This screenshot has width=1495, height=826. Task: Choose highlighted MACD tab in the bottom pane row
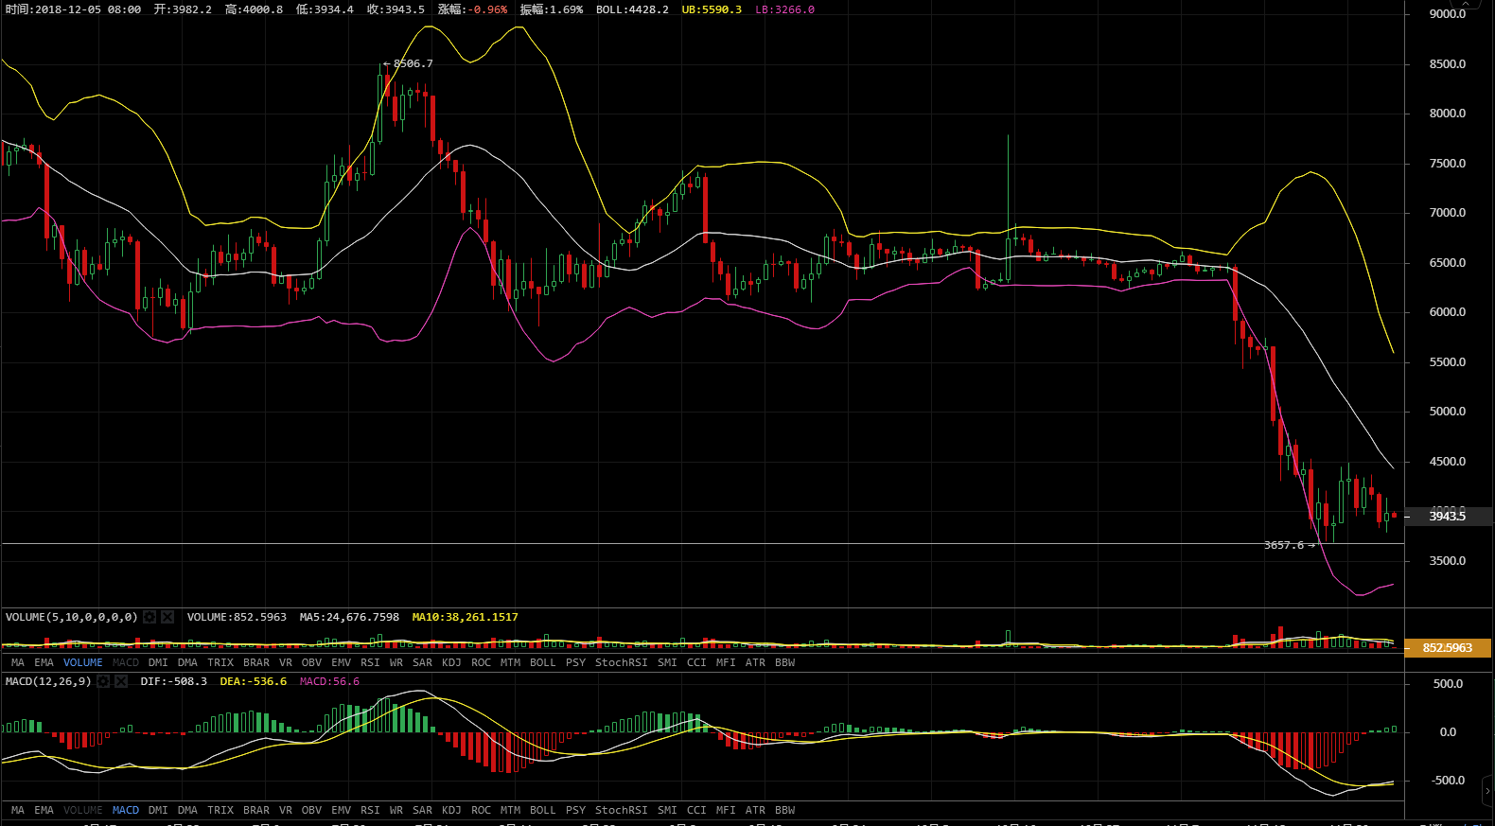pyautogui.click(x=126, y=810)
